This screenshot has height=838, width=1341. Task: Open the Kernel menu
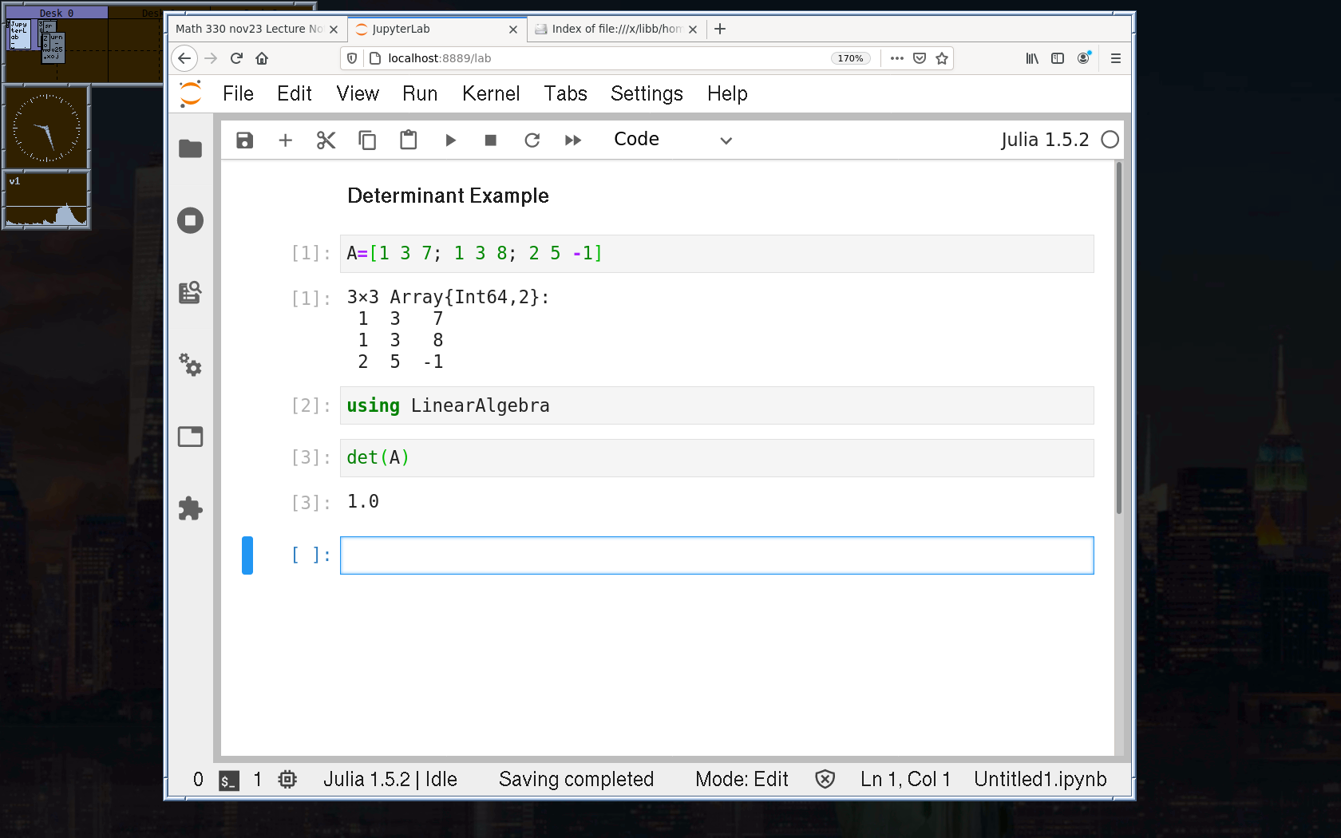pyautogui.click(x=490, y=94)
